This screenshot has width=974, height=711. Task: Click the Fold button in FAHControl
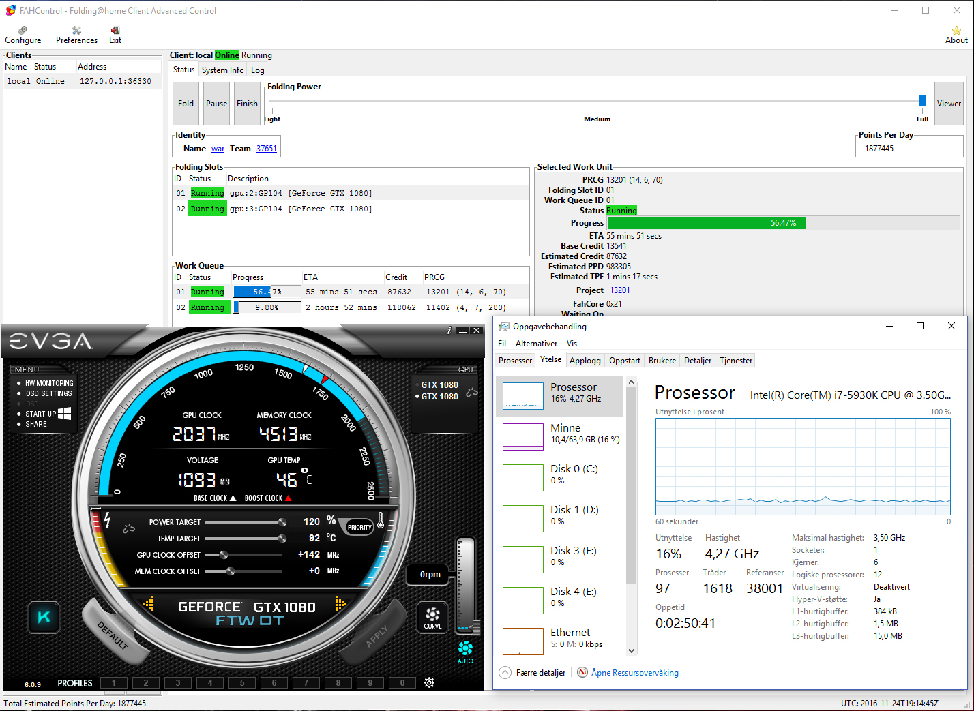point(186,104)
